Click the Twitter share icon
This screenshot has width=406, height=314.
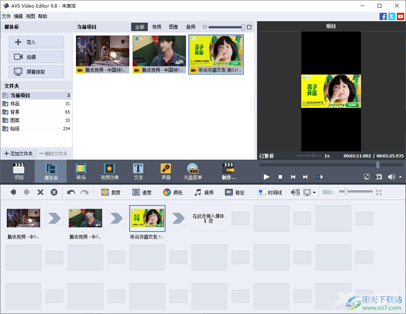pyautogui.click(x=392, y=16)
